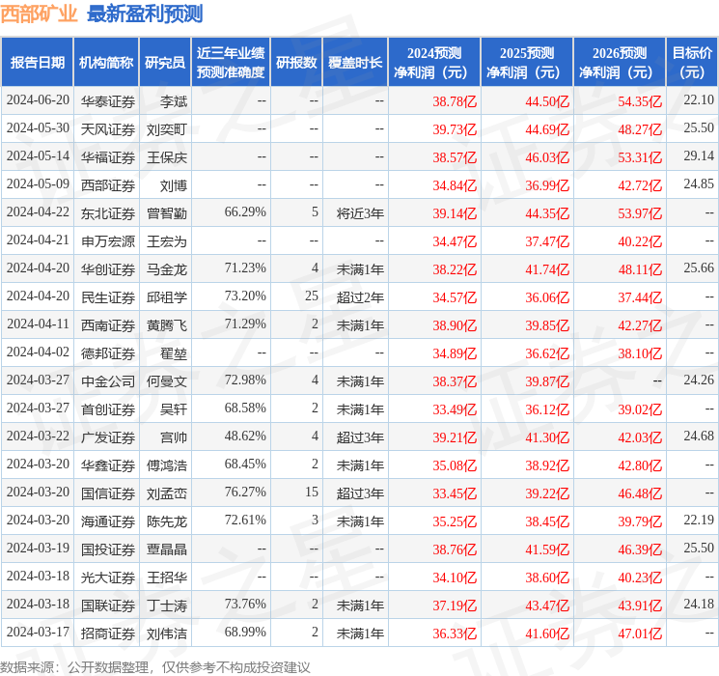The image size is (719, 676).
Task: Select the 申万宏源 institution cell
Action: 108,240
